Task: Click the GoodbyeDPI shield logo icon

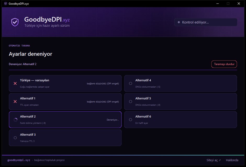Action: [x=15, y=22]
